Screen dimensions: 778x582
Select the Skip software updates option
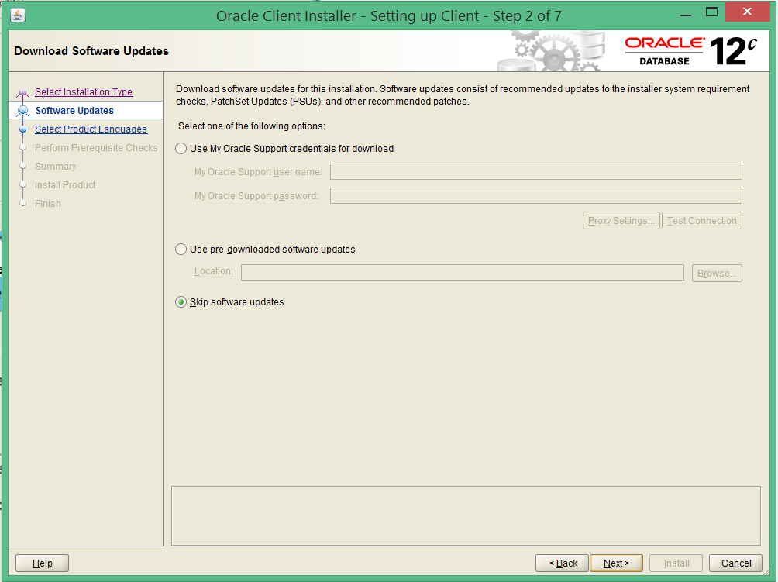pyautogui.click(x=181, y=302)
